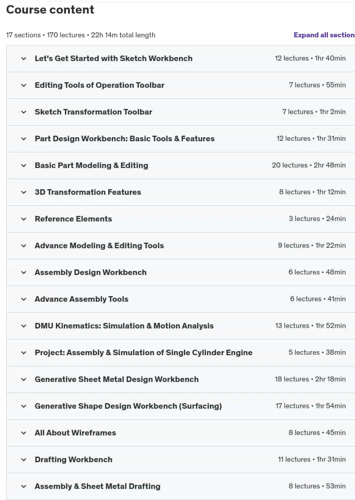Expand Drafting Workbench chevron

[x=24, y=460]
